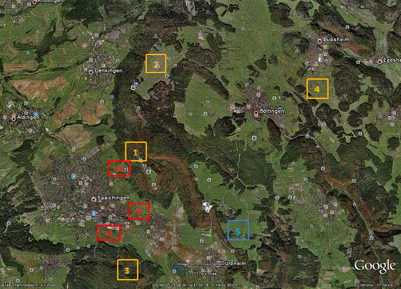
Task: Select the Aldingen place marker
Action: (13, 119)
